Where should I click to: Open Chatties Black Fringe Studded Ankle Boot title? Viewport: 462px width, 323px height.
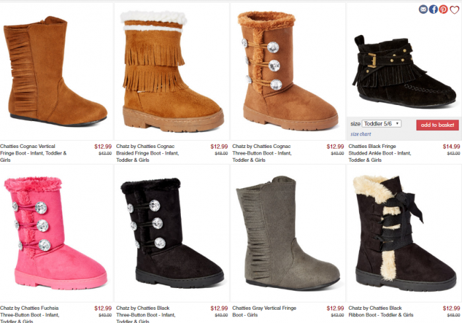tap(379, 153)
